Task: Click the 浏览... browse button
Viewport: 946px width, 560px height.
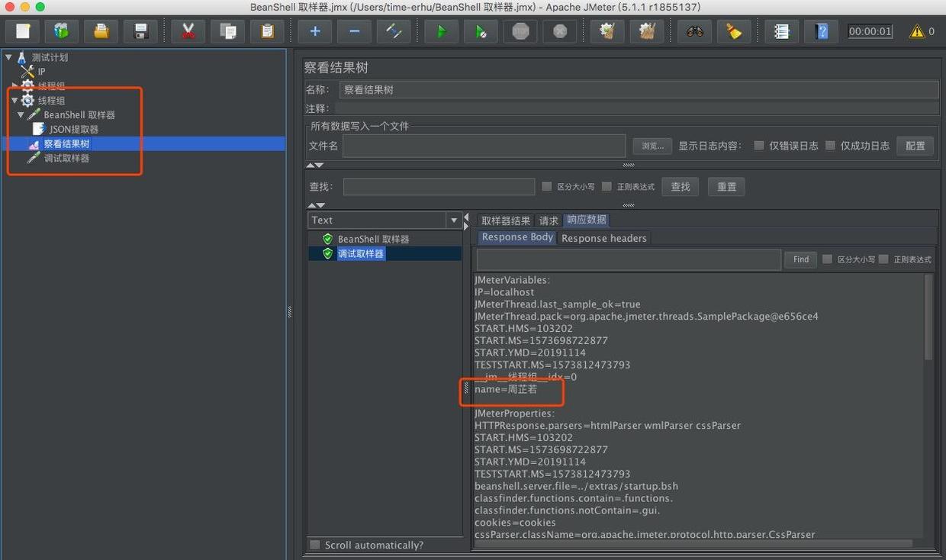Action: tap(652, 146)
